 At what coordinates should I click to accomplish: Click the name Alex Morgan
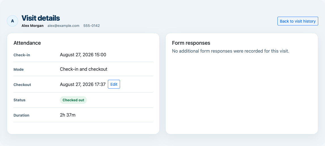[33, 26]
